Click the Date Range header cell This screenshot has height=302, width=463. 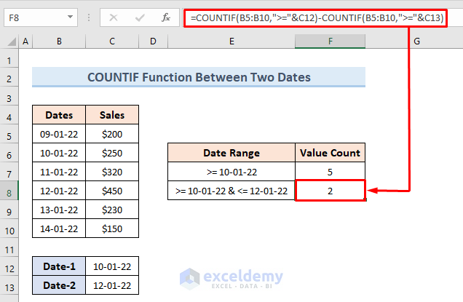(x=231, y=153)
